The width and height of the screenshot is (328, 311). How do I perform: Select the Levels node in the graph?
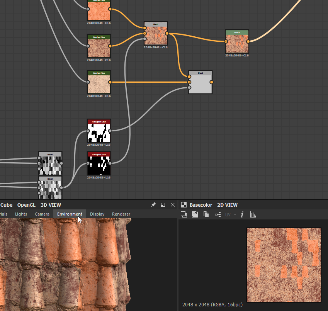[x=237, y=42]
